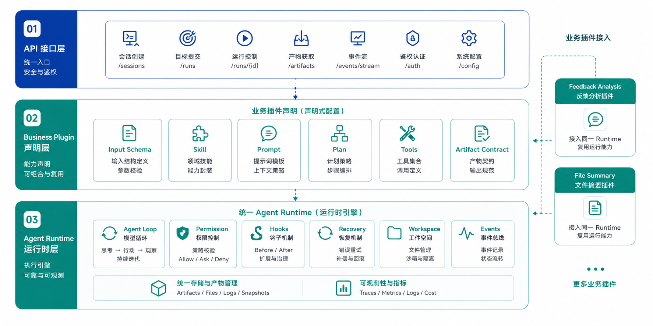Click the 更多业务插件 label
This screenshot has width=653, height=326.
(594, 284)
